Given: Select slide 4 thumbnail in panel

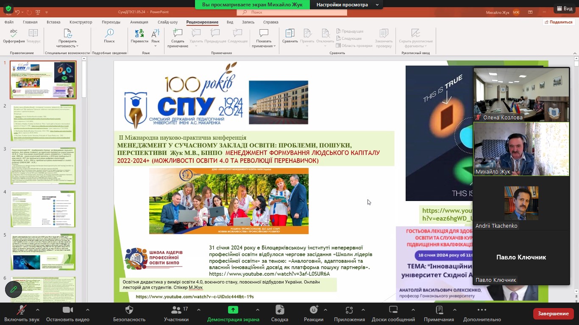Looking at the screenshot, I should tap(43, 209).
